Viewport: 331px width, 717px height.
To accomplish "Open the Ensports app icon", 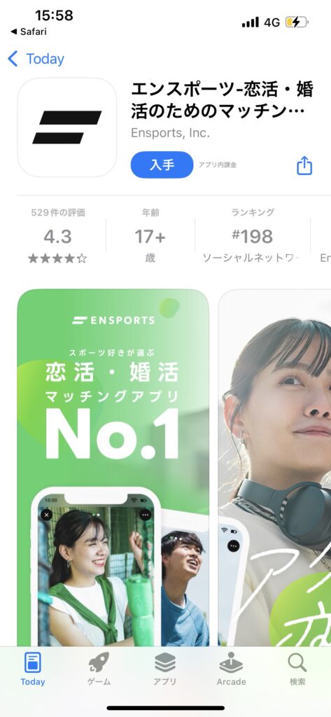I will click(x=67, y=127).
